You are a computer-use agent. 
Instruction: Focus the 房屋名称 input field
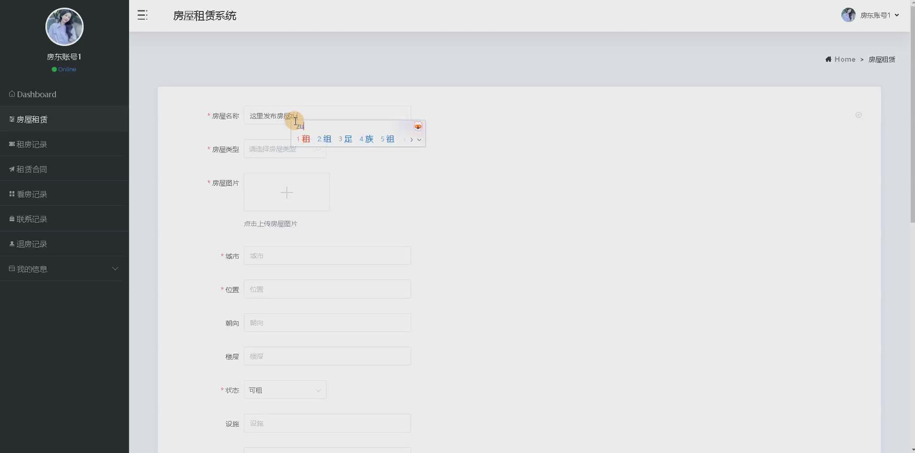coord(327,115)
